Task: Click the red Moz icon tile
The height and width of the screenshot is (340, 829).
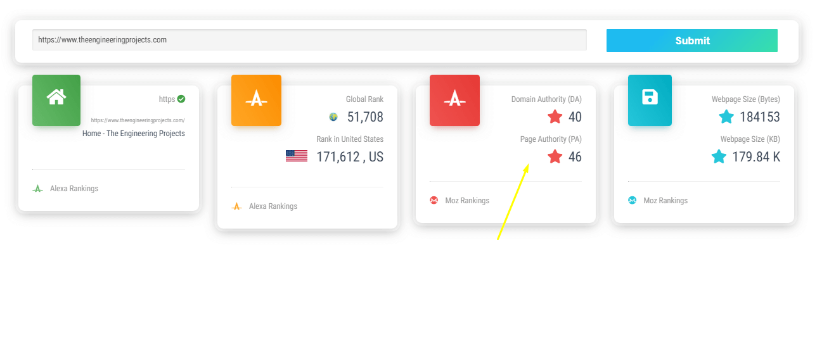Action: click(x=454, y=100)
